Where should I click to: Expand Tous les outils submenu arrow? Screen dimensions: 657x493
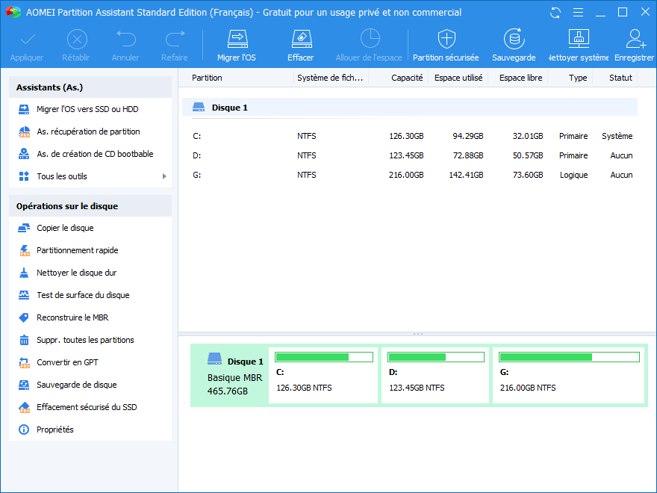coord(164,176)
